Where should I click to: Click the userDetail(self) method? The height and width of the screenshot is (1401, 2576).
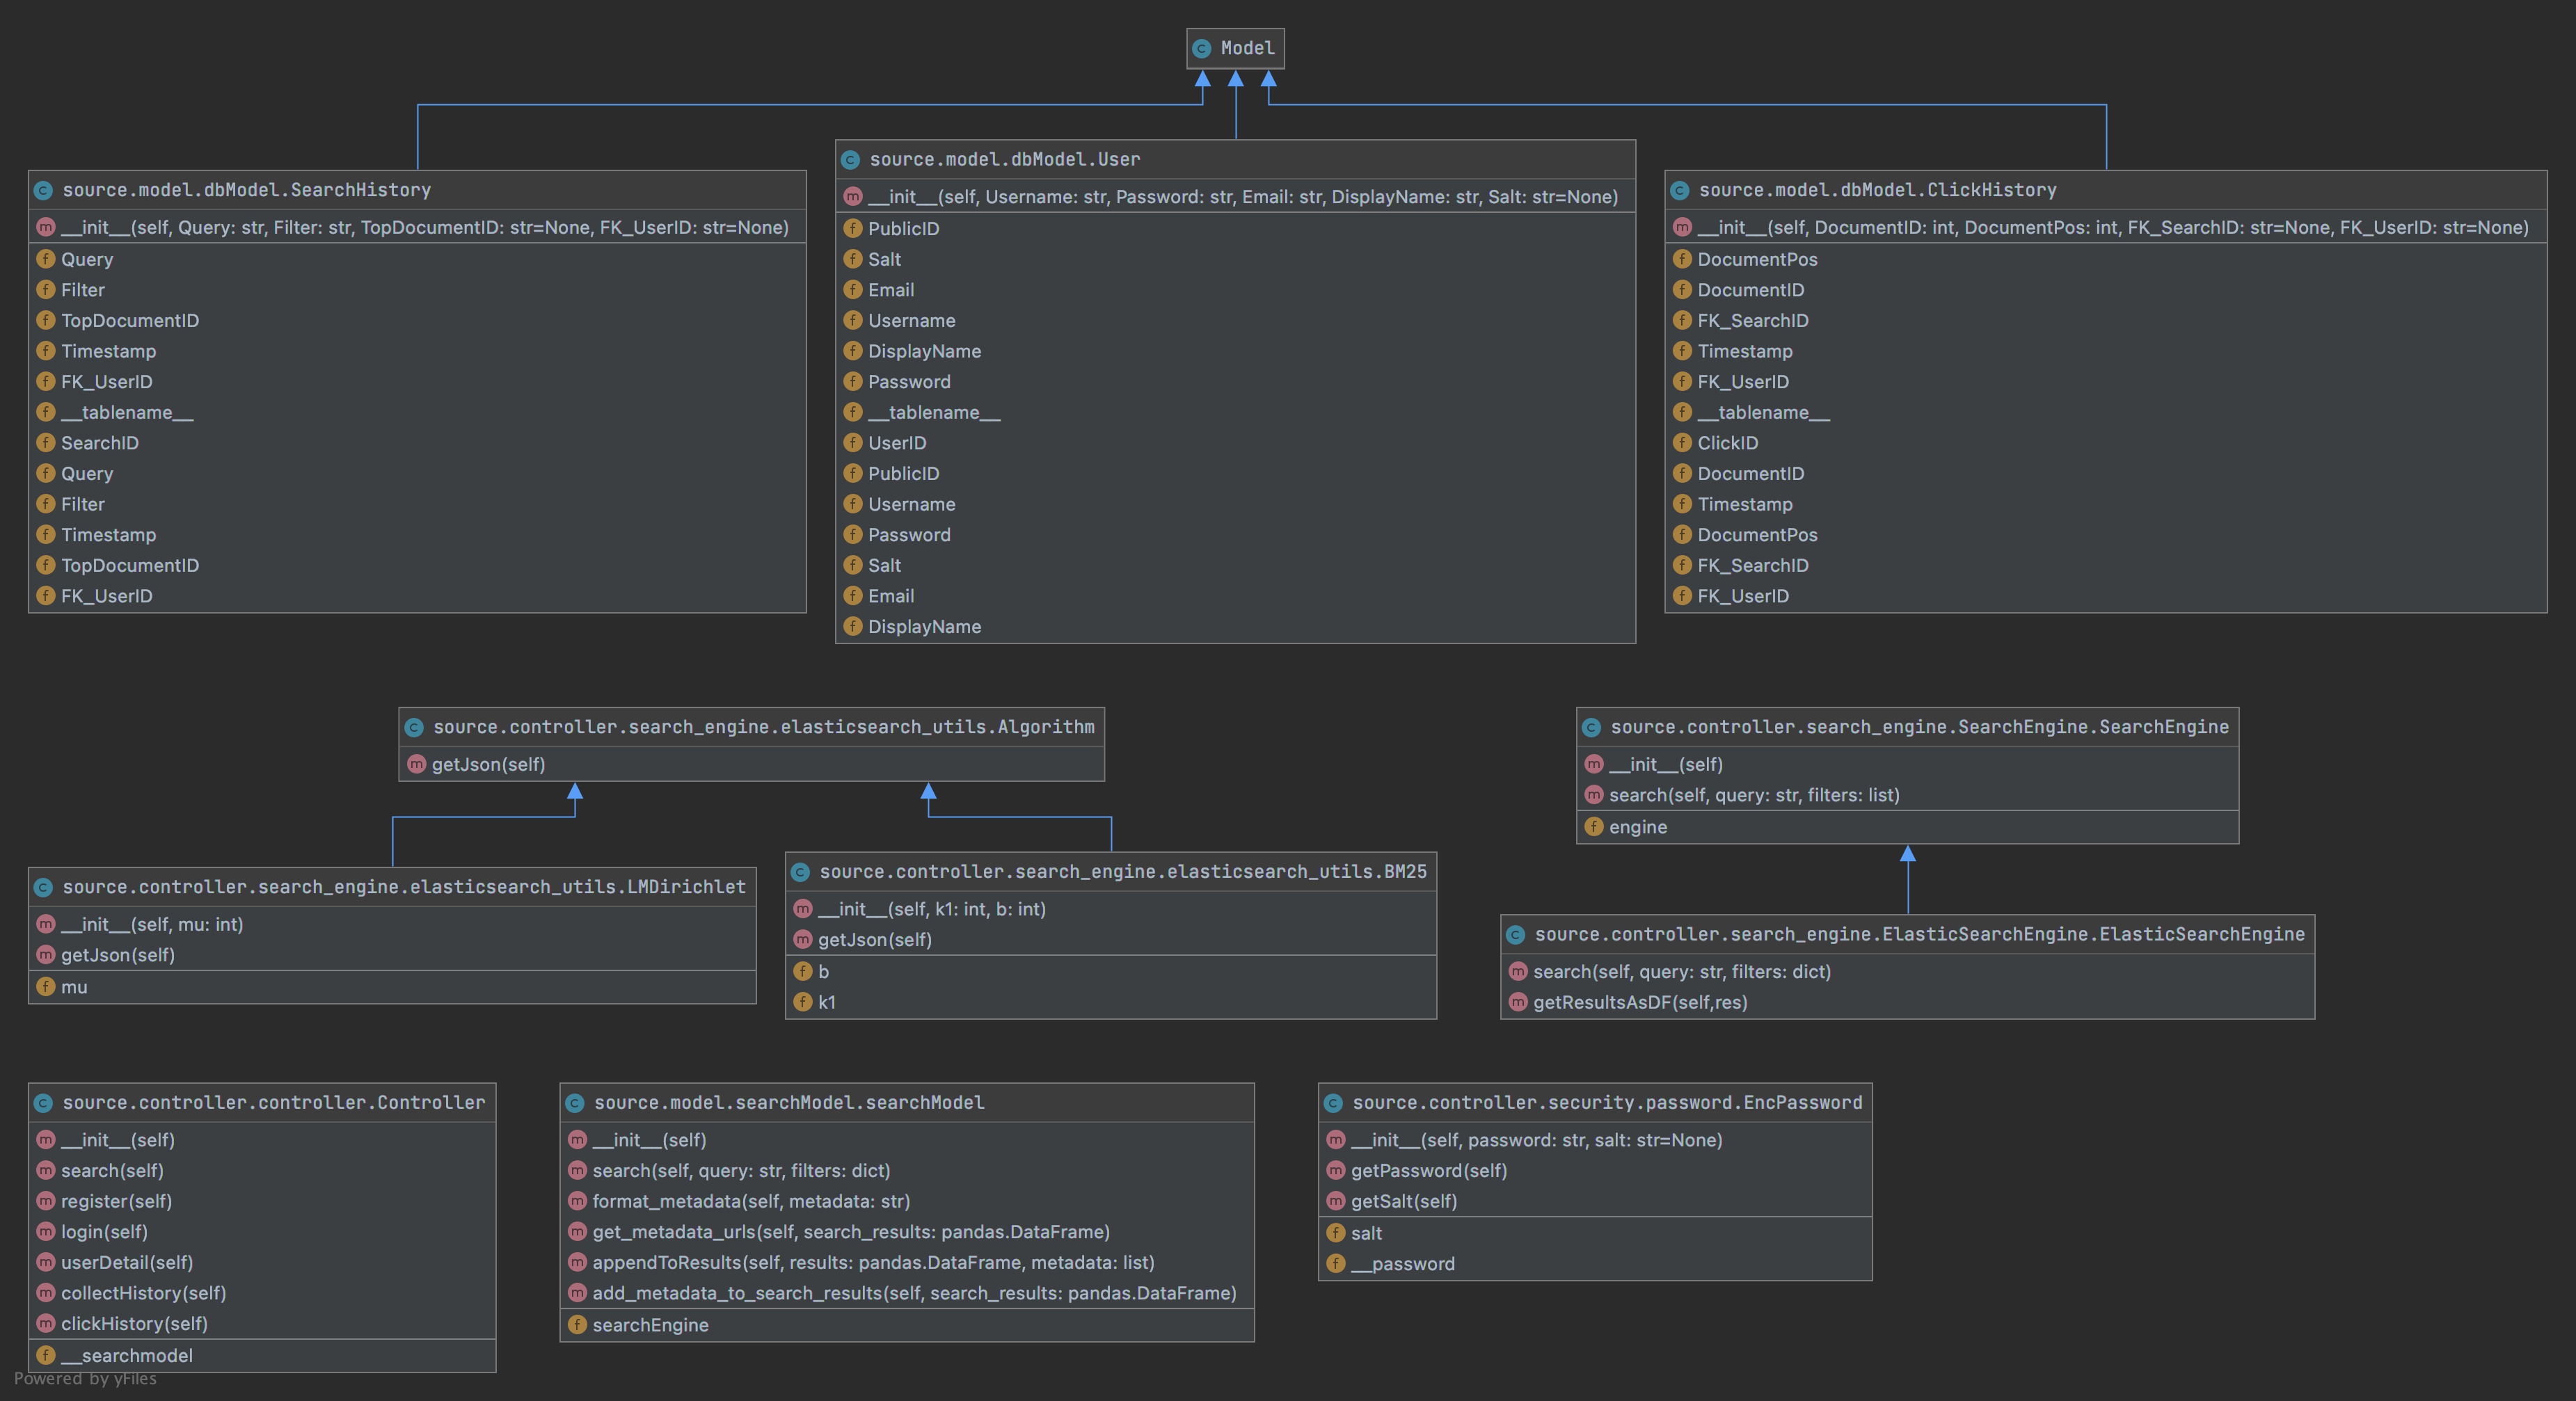(127, 1262)
